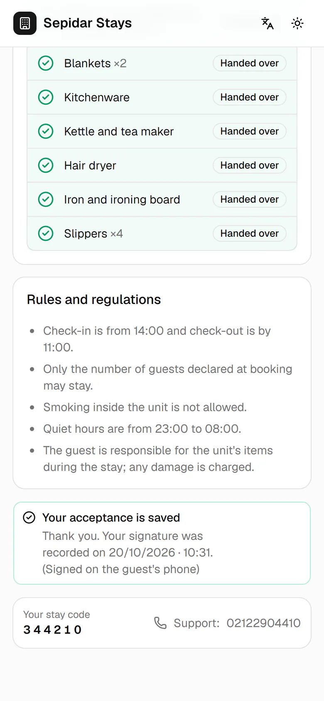Click the Handed over badge for Hair dryer
Viewport: 324px width, 701px height.
coord(250,165)
